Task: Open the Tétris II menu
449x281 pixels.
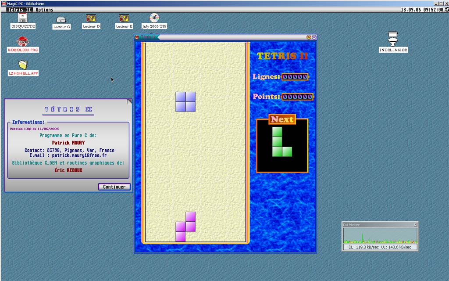Action: point(19,10)
